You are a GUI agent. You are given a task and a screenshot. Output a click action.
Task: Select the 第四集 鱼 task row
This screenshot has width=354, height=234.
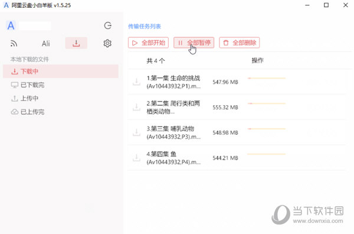coord(237,158)
